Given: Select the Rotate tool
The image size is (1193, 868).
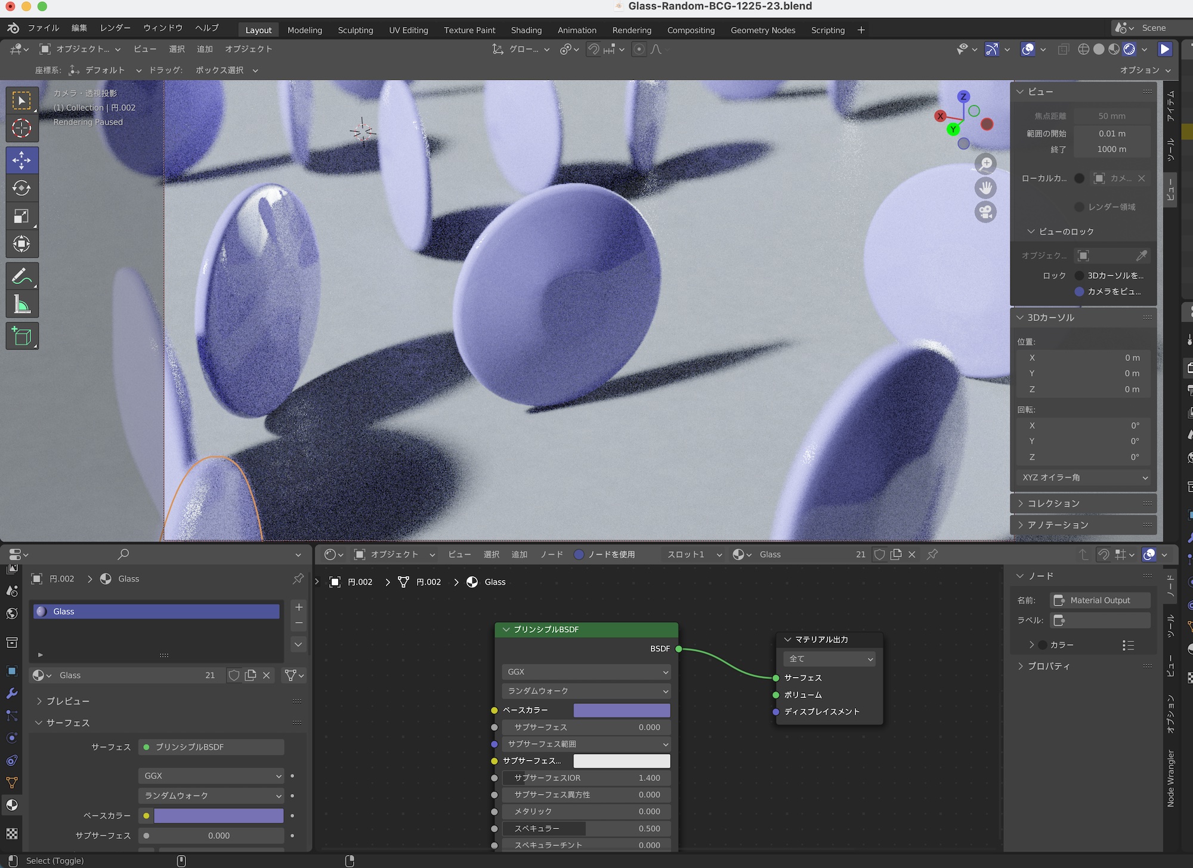Looking at the screenshot, I should [x=22, y=188].
